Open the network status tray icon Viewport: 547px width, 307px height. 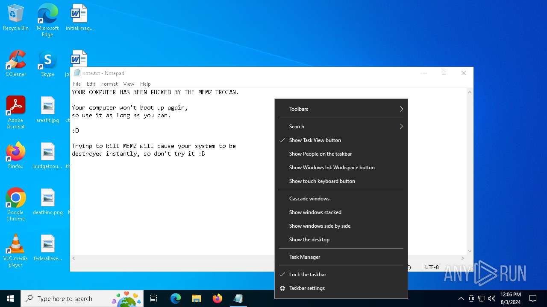[x=482, y=298]
